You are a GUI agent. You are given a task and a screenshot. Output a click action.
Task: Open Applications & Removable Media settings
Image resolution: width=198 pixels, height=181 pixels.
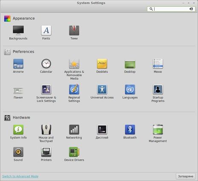(74, 64)
